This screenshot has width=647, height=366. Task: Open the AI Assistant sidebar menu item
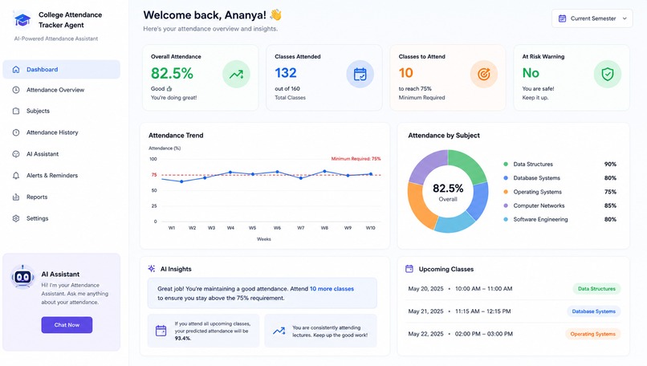[x=62, y=154]
